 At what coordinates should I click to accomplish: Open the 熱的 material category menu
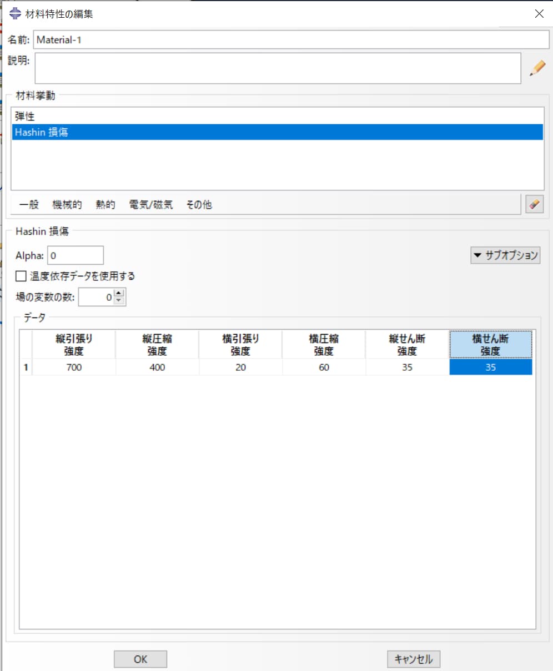pyautogui.click(x=105, y=204)
